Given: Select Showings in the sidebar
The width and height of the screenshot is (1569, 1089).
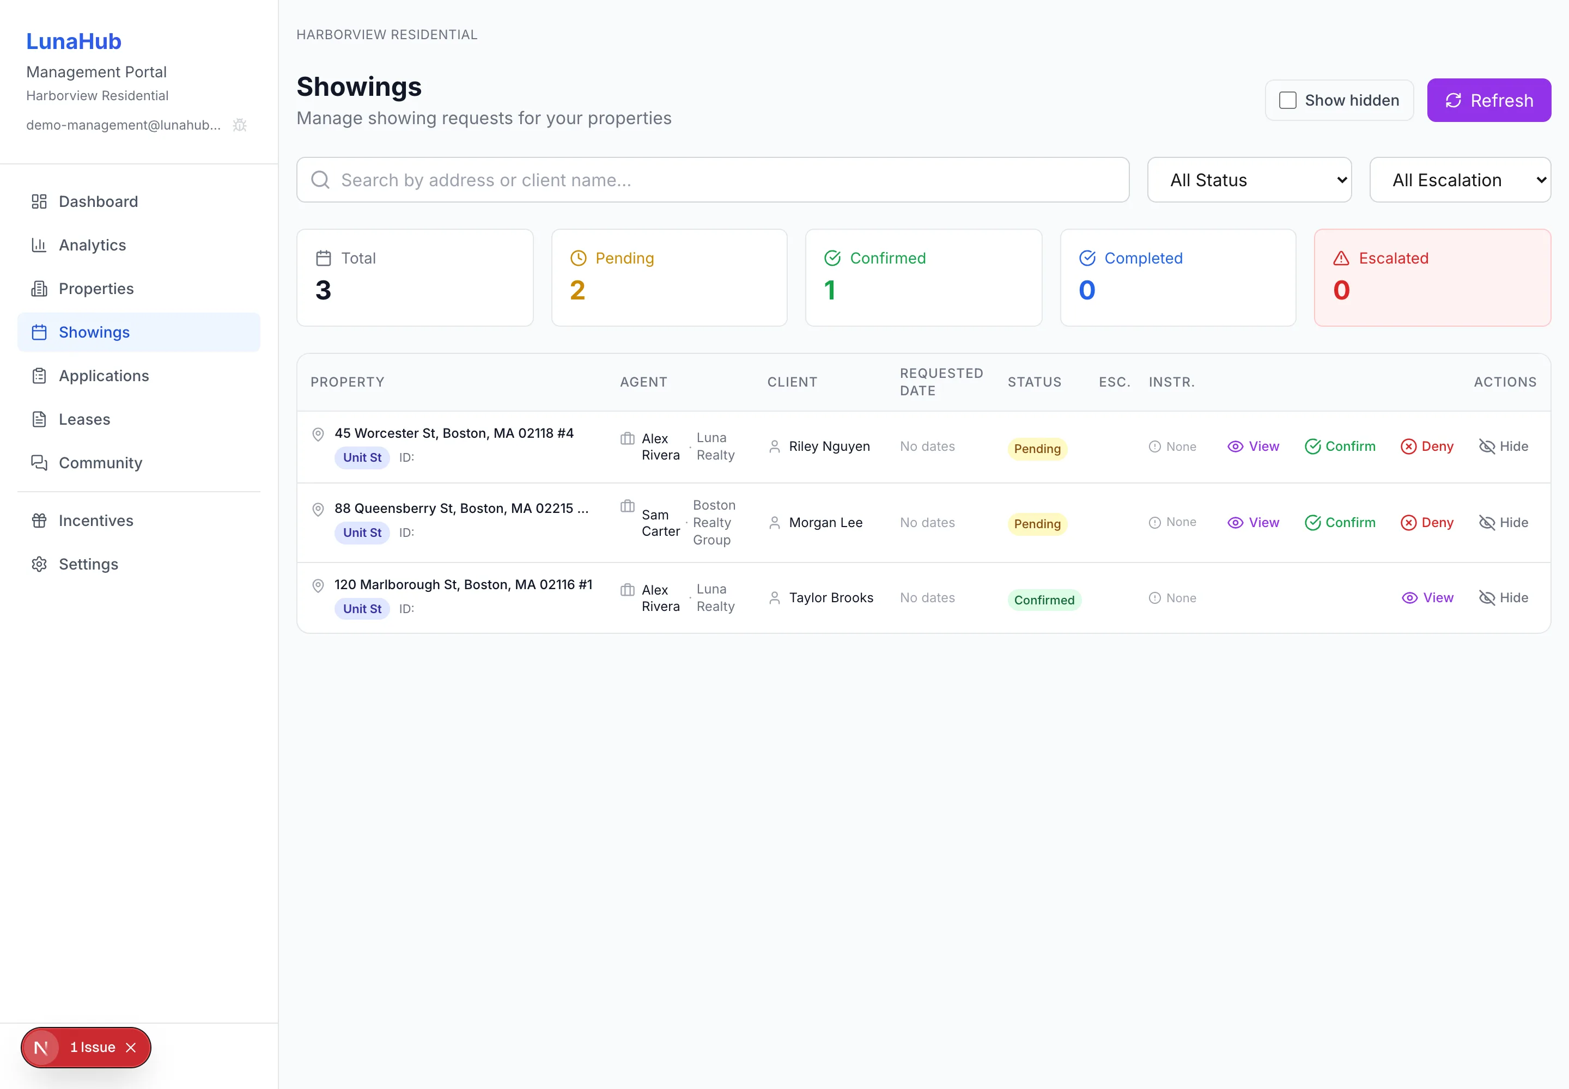Looking at the screenshot, I should tap(138, 332).
